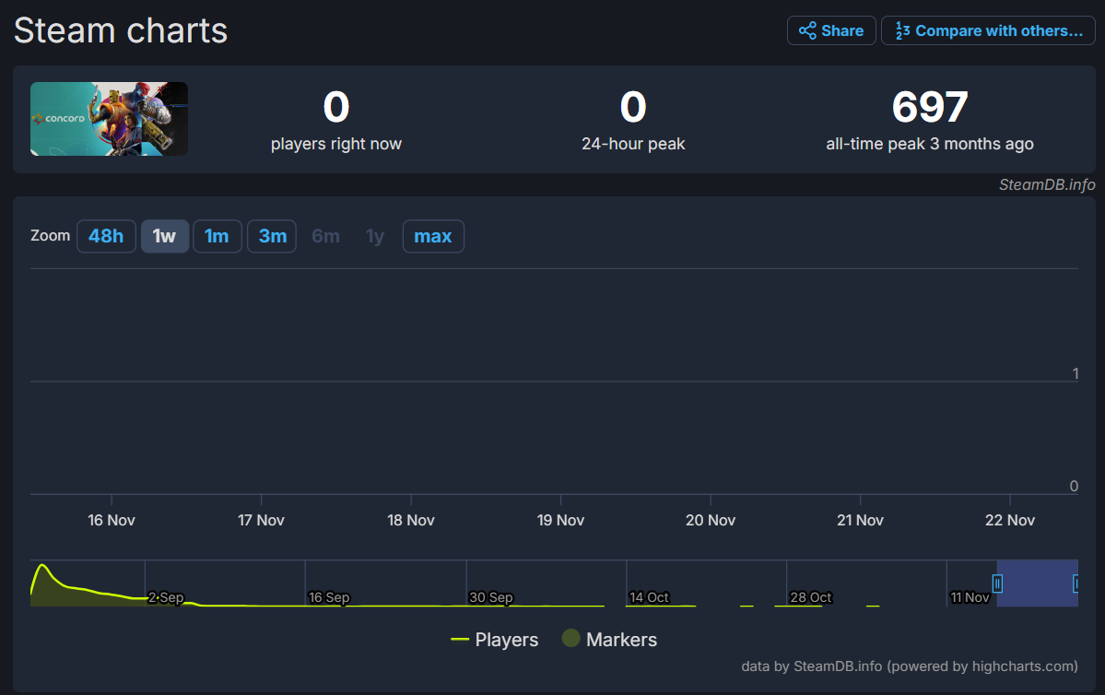Click the 16 Sep navigator label
The image size is (1105, 695).
click(x=329, y=597)
